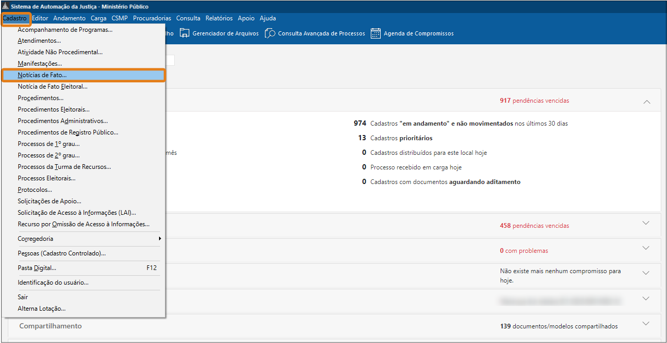This screenshot has width=667, height=343.
Task: Expand the 0 com problemas panel
Action: point(646,248)
